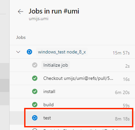Click the green check icon beside install
135x130 pixels.
coord(35,91)
